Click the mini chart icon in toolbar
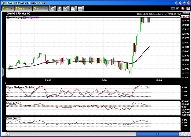Viewport: 191px width, 137px height. point(178,8)
